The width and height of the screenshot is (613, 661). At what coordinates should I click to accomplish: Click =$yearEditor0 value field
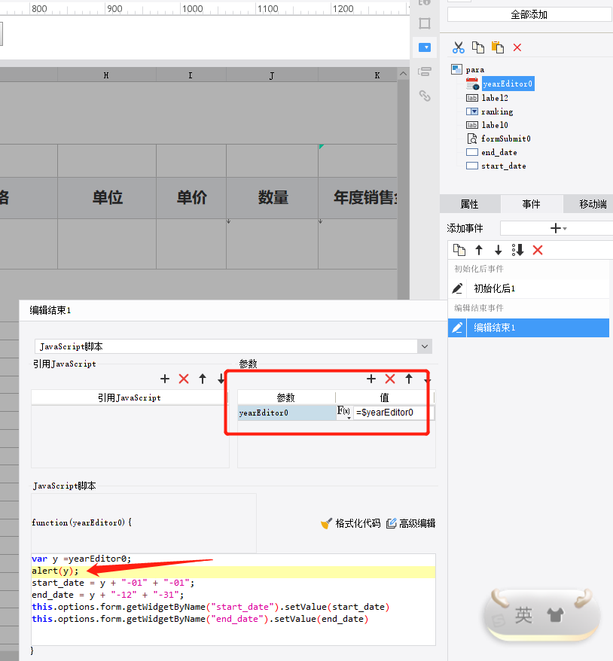[393, 413]
